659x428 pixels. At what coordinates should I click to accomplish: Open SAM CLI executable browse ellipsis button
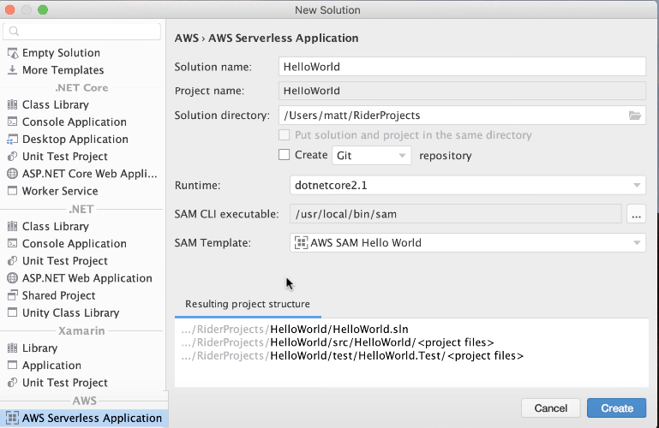(635, 215)
